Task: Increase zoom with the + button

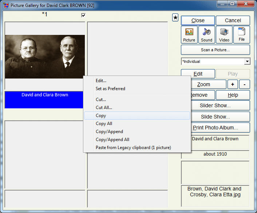Action: pos(233,84)
